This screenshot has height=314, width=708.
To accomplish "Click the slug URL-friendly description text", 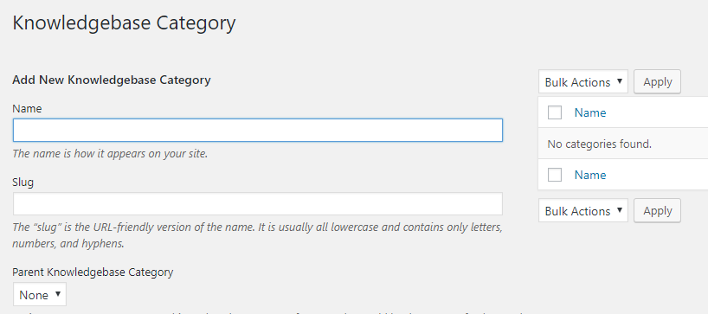I will 257,235.
